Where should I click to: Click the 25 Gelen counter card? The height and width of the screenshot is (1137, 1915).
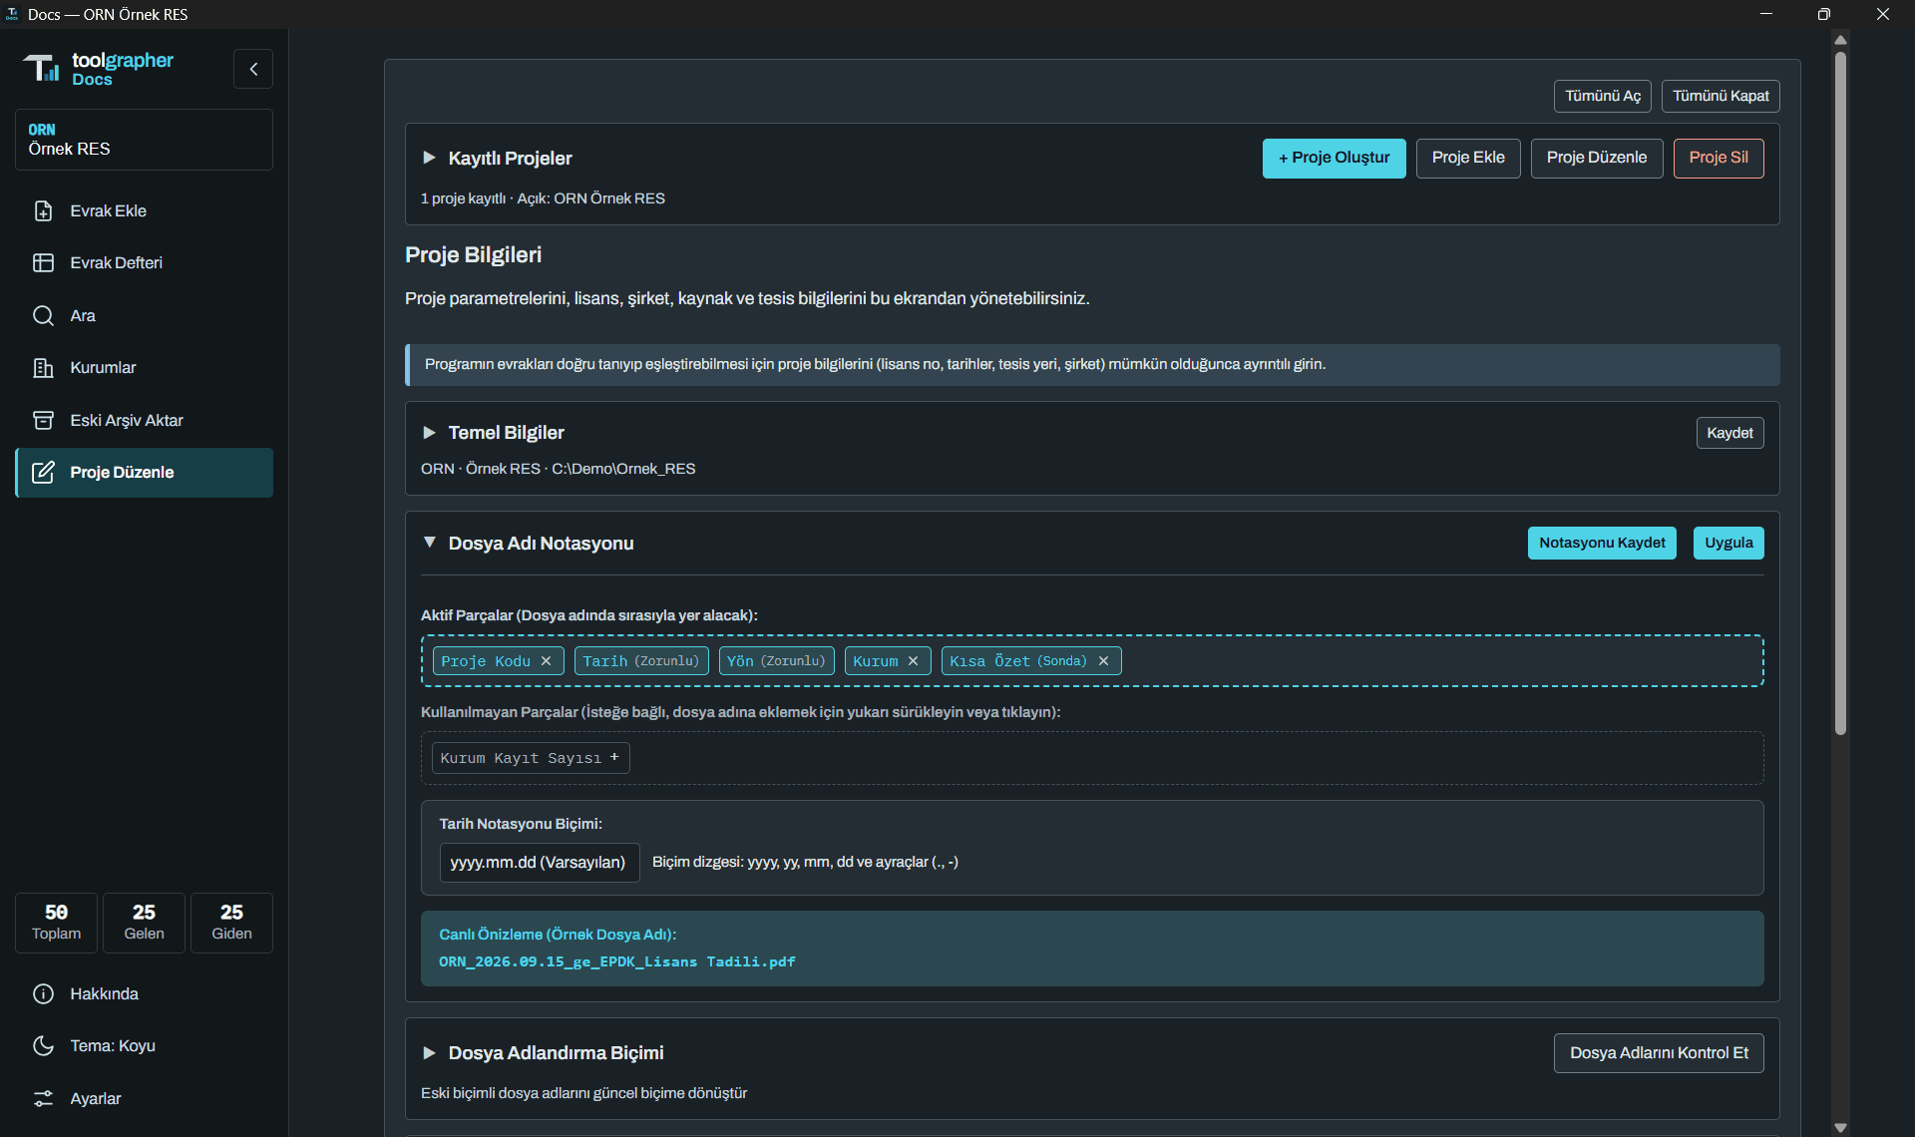coord(144,923)
